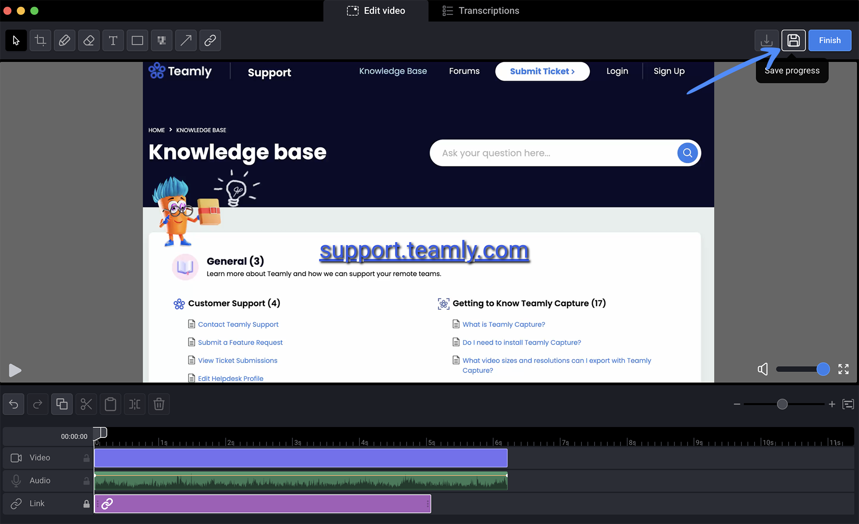This screenshot has width=859, height=524.
Task: Click the Audio track microphone icon
Action: click(16, 481)
